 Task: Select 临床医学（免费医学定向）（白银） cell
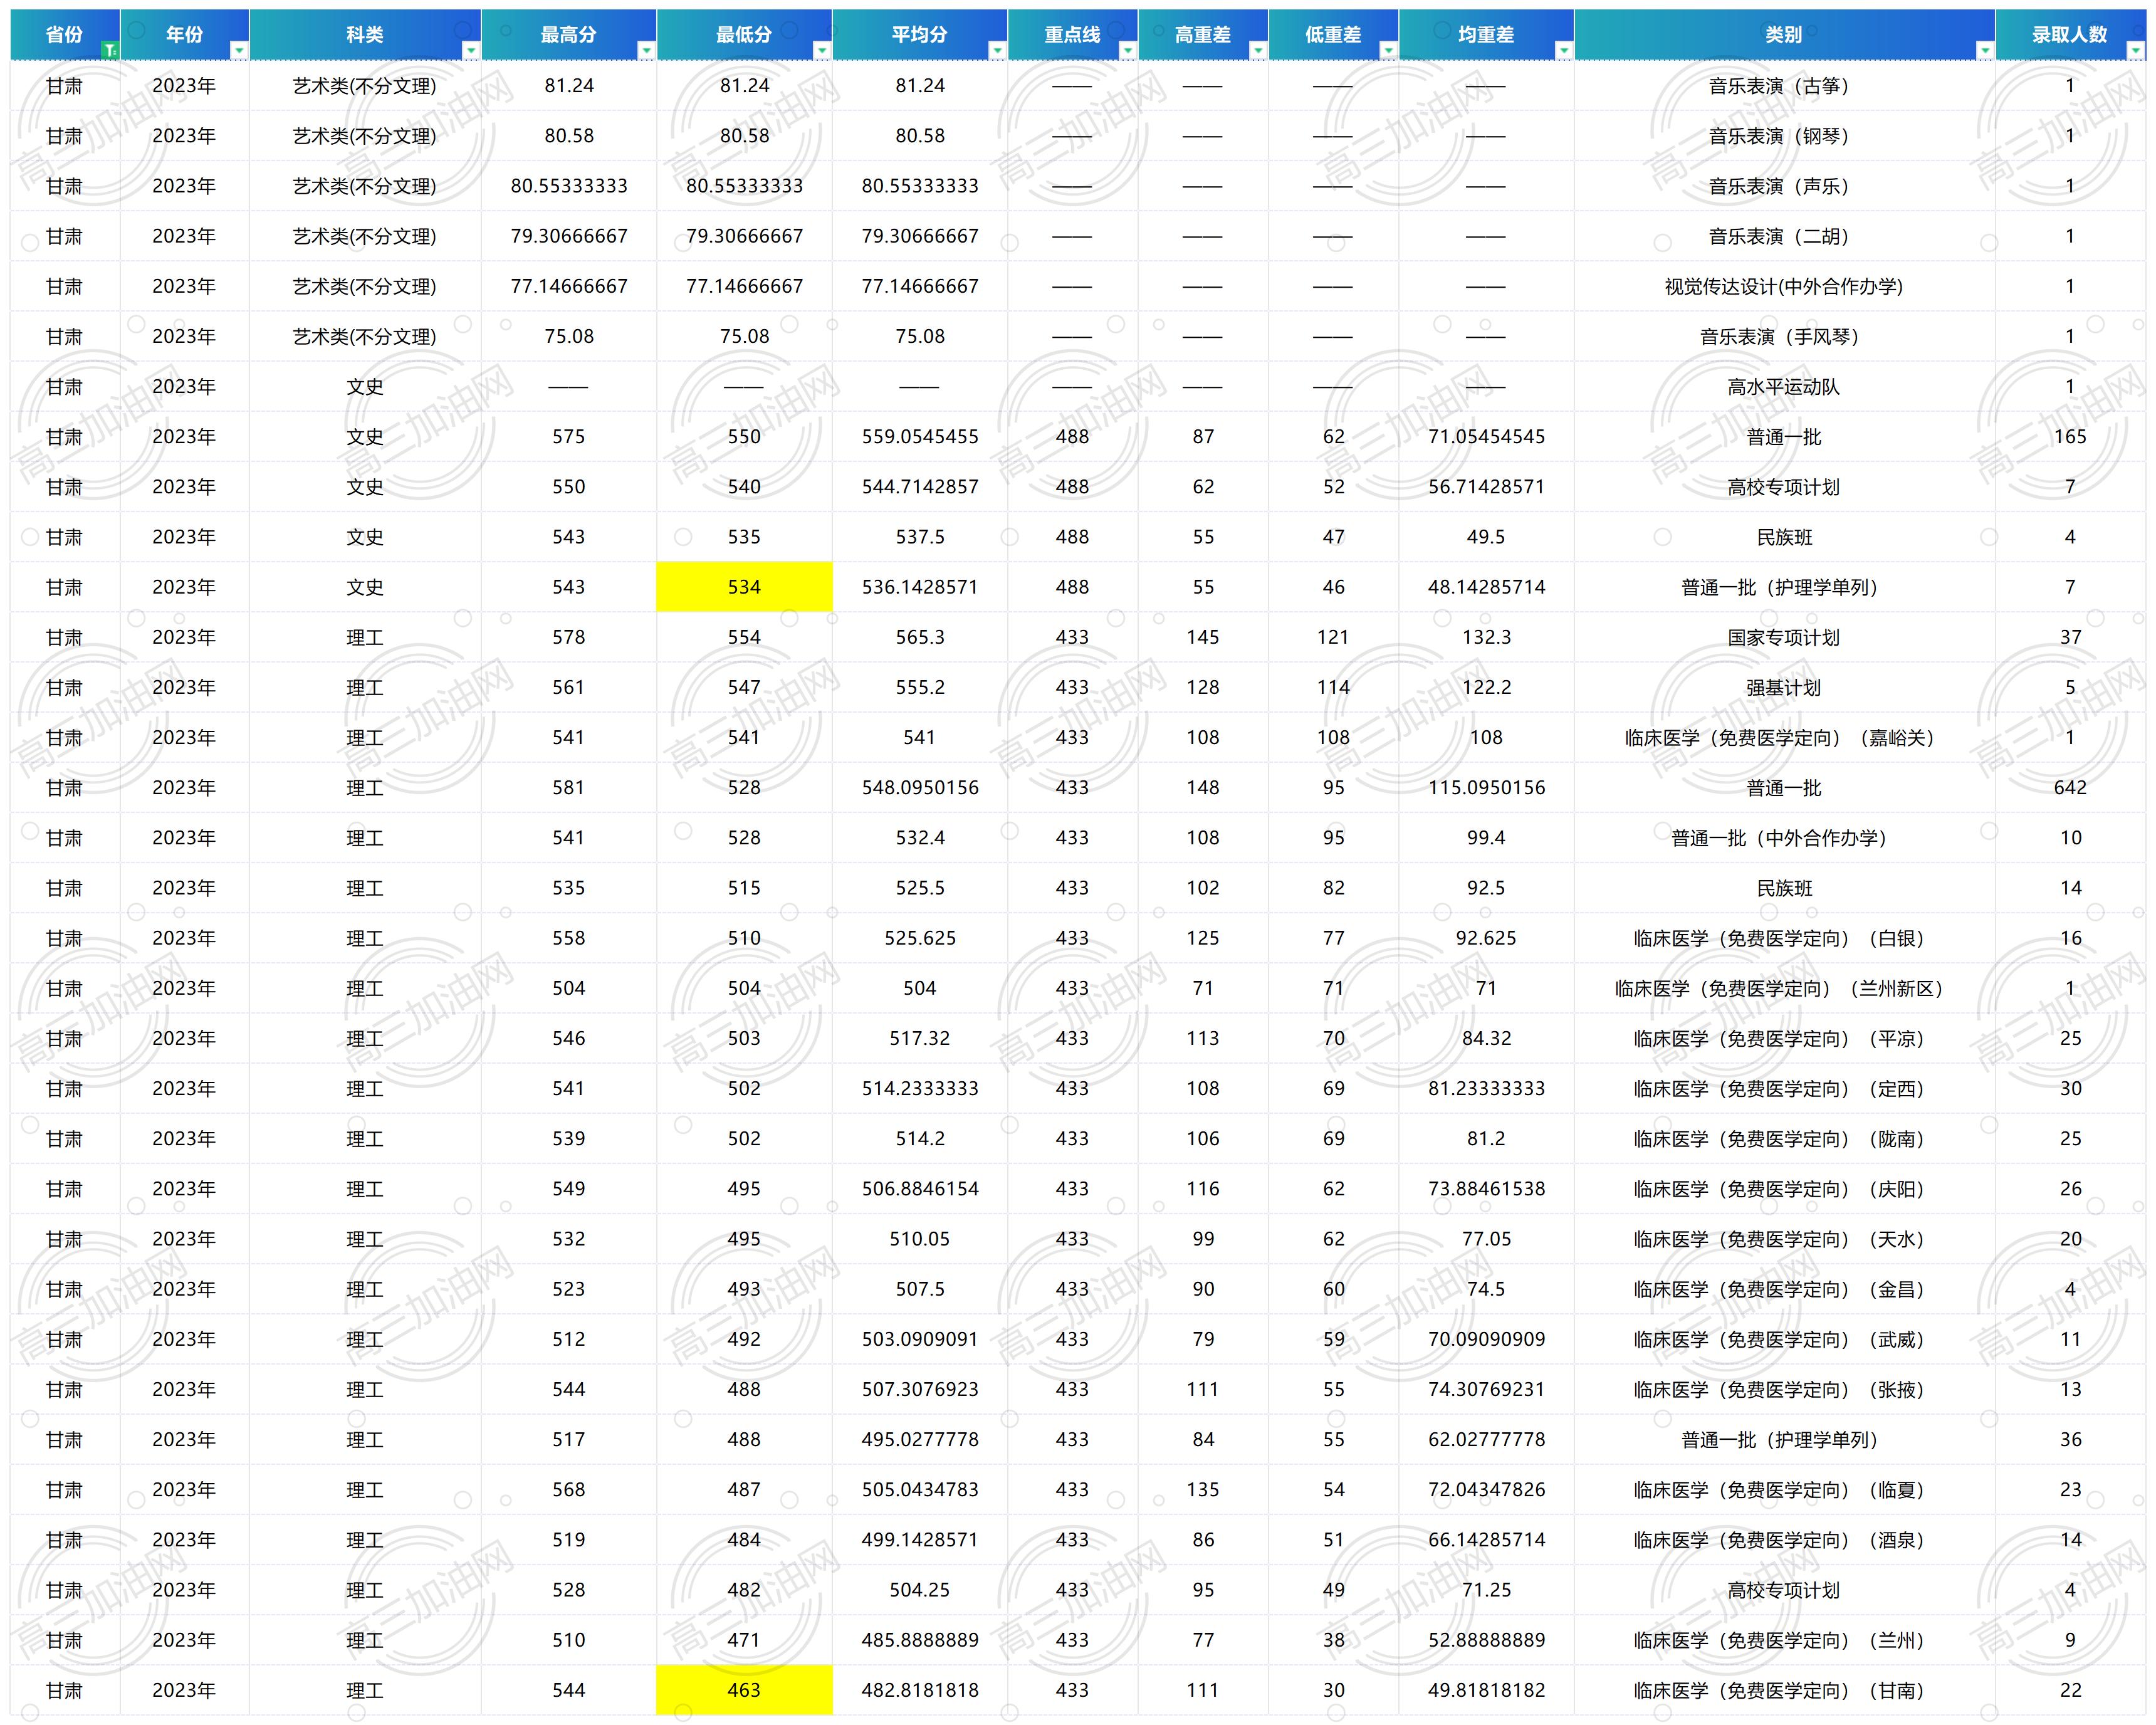[x=1784, y=938]
